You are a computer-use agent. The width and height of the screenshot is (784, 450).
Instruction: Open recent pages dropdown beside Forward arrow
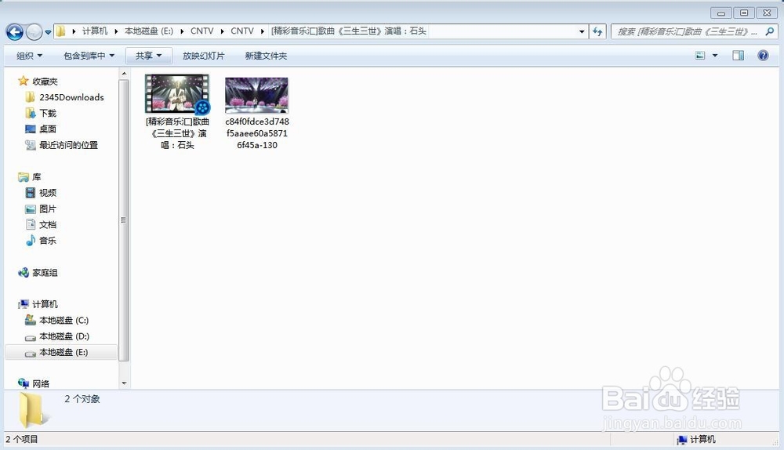pos(48,32)
